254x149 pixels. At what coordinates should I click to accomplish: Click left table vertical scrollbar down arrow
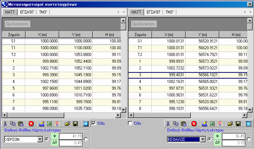pyautogui.click(x=123, y=110)
